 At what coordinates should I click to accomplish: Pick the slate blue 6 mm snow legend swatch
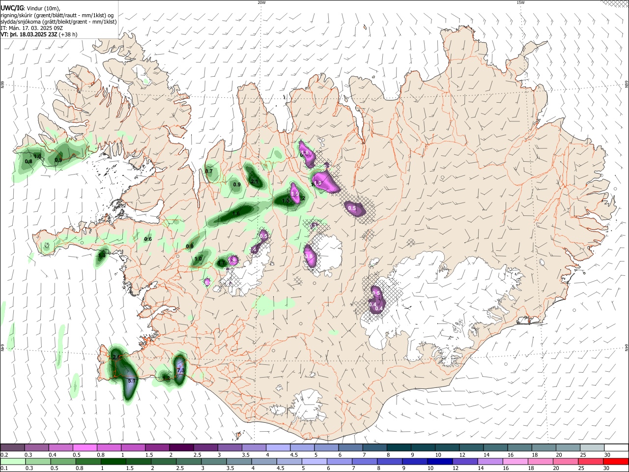pos(351,448)
